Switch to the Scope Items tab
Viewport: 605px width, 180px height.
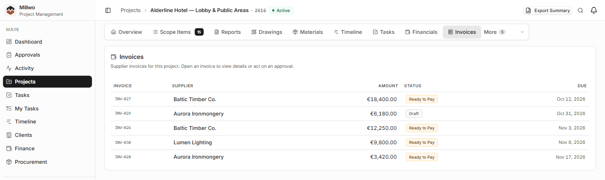178,32
